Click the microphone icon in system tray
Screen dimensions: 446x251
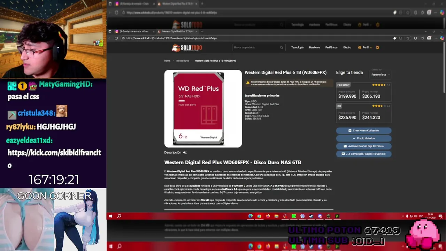click(x=407, y=216)
